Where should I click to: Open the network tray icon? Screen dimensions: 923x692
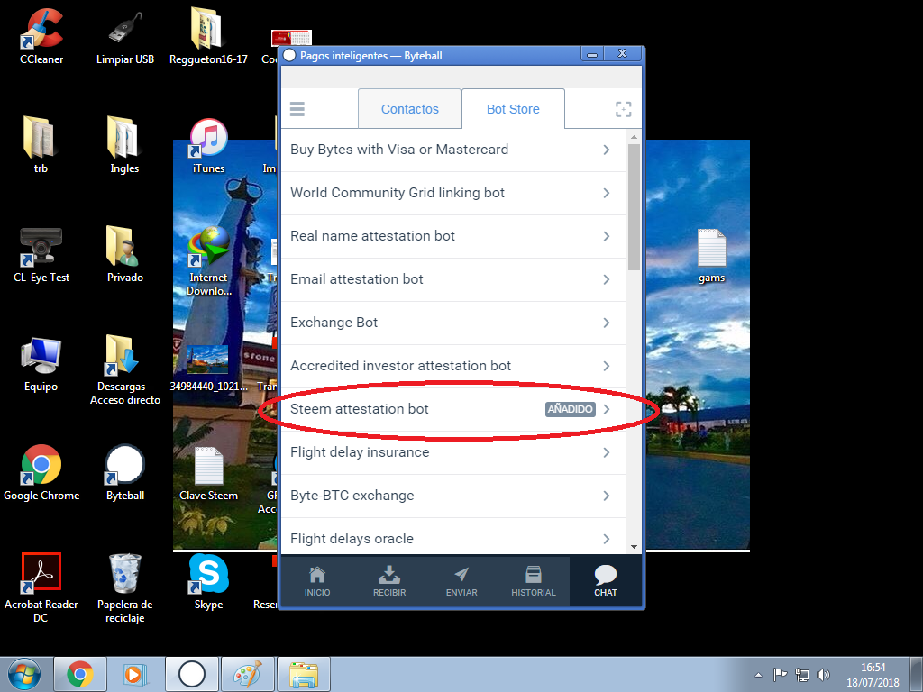point(801,675)
